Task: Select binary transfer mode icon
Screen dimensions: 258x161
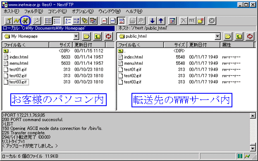Action: click(113, 21)
